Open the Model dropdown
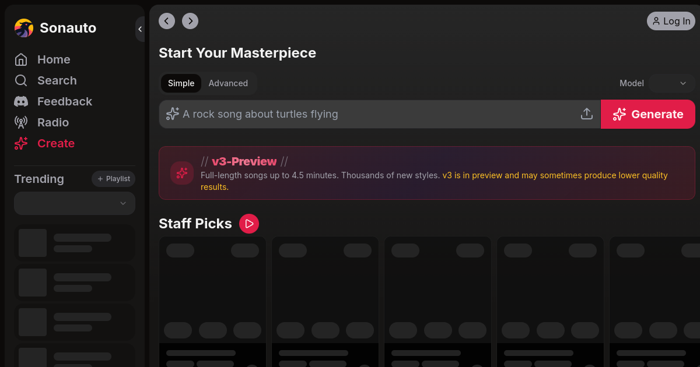 [672, 83]
